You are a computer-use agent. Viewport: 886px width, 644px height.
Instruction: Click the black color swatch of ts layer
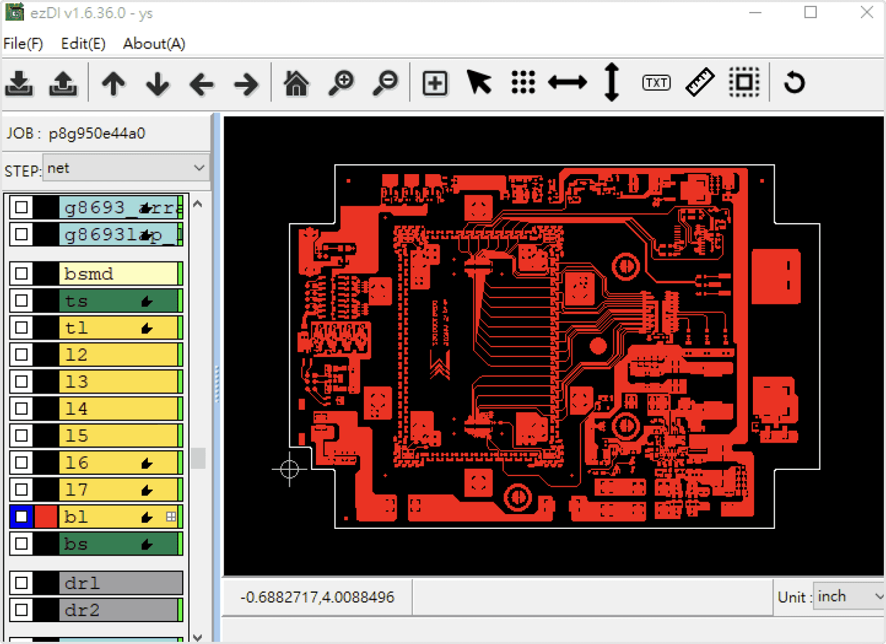pos(46,300)
